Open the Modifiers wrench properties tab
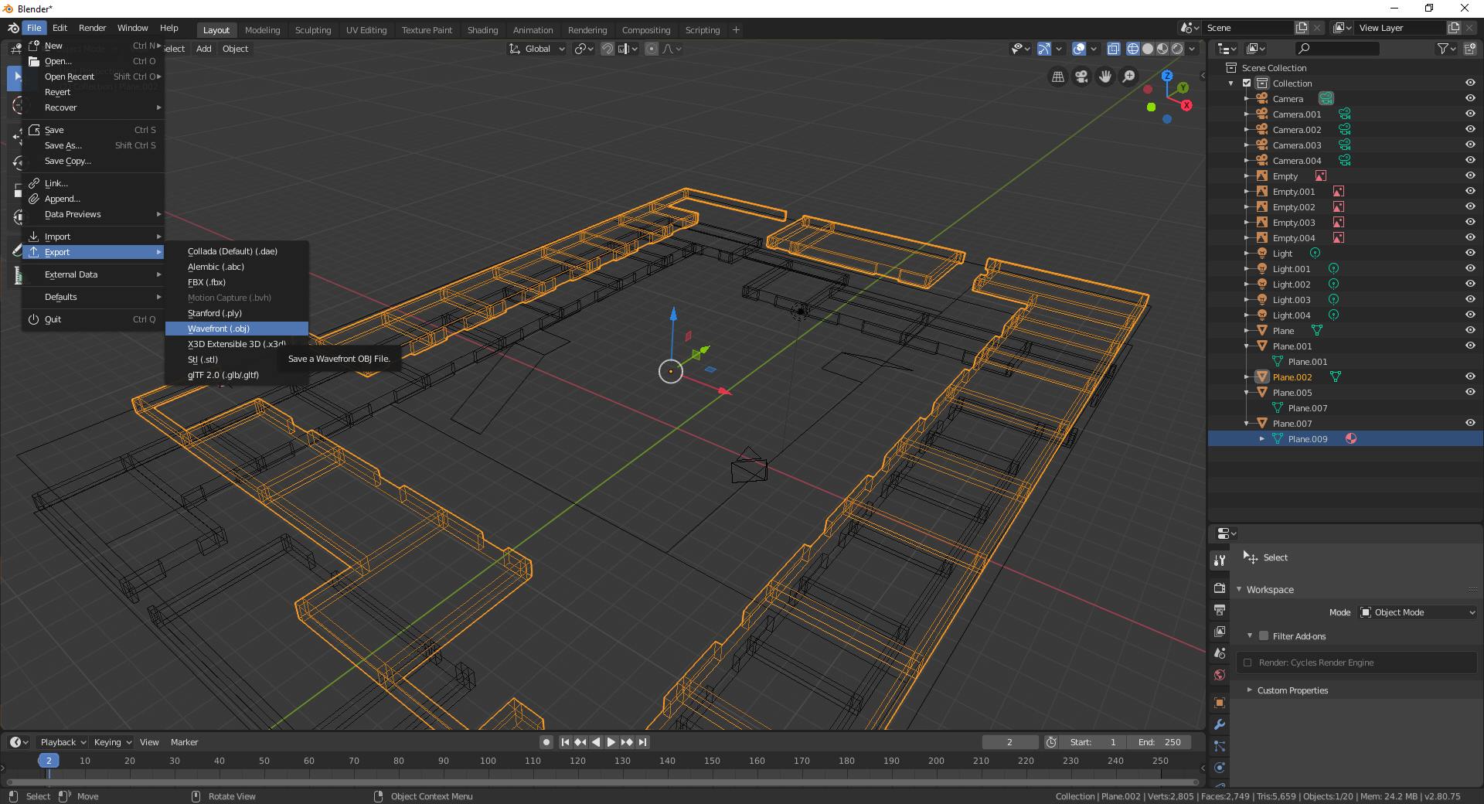Screen dimensions: 1484x804 coord(1220,724)
